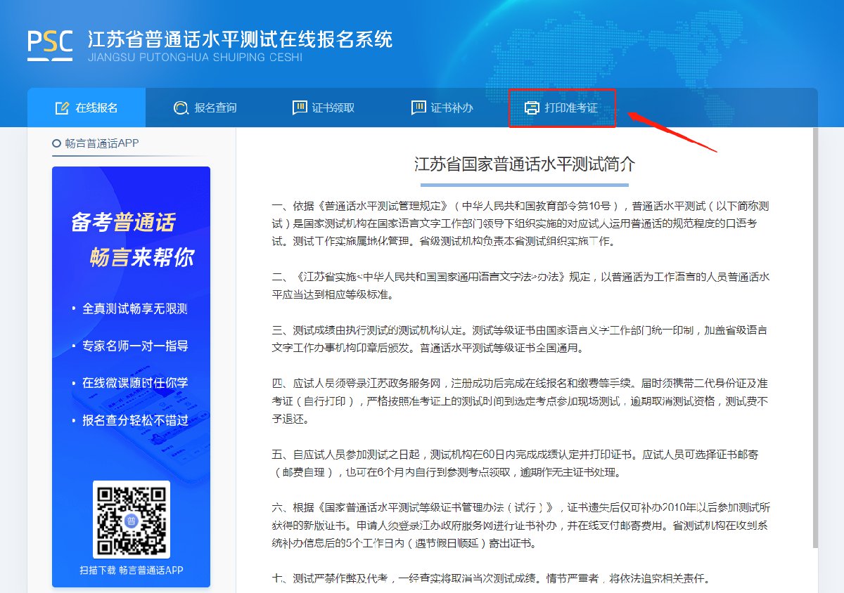
Task: Select the 打印准考证 tab
Action: pyautogui.click(x=562, y=107)
